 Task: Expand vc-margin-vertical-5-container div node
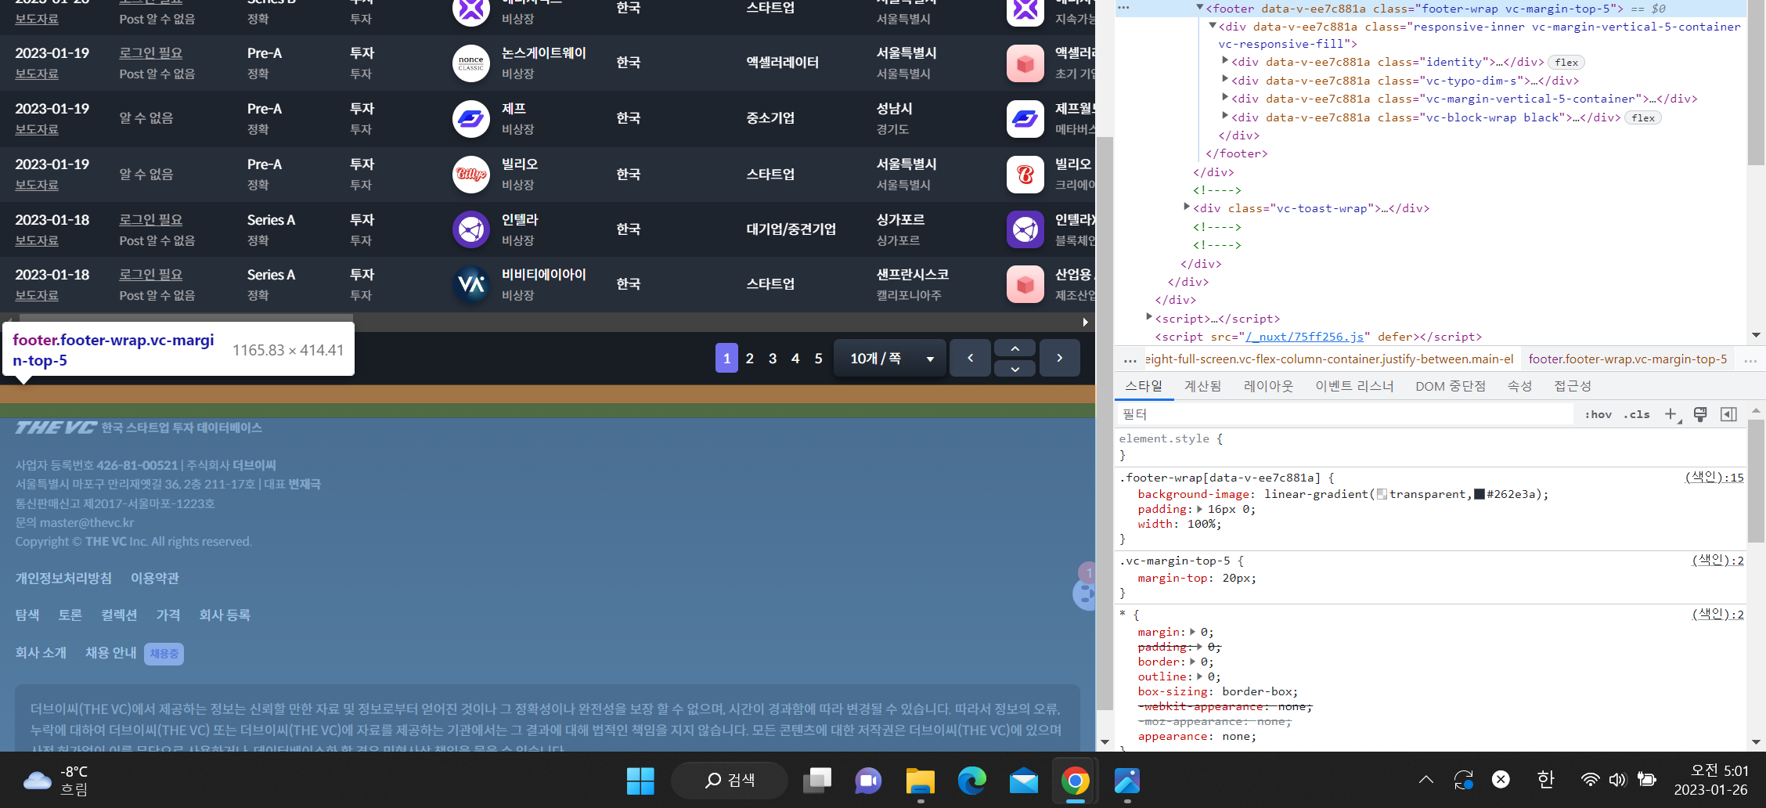coord(1225,97)
